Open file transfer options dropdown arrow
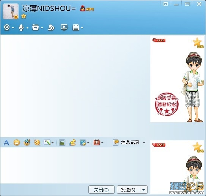Image resolution: width=206 pixels, height=196 pixels. click(42, 28)
